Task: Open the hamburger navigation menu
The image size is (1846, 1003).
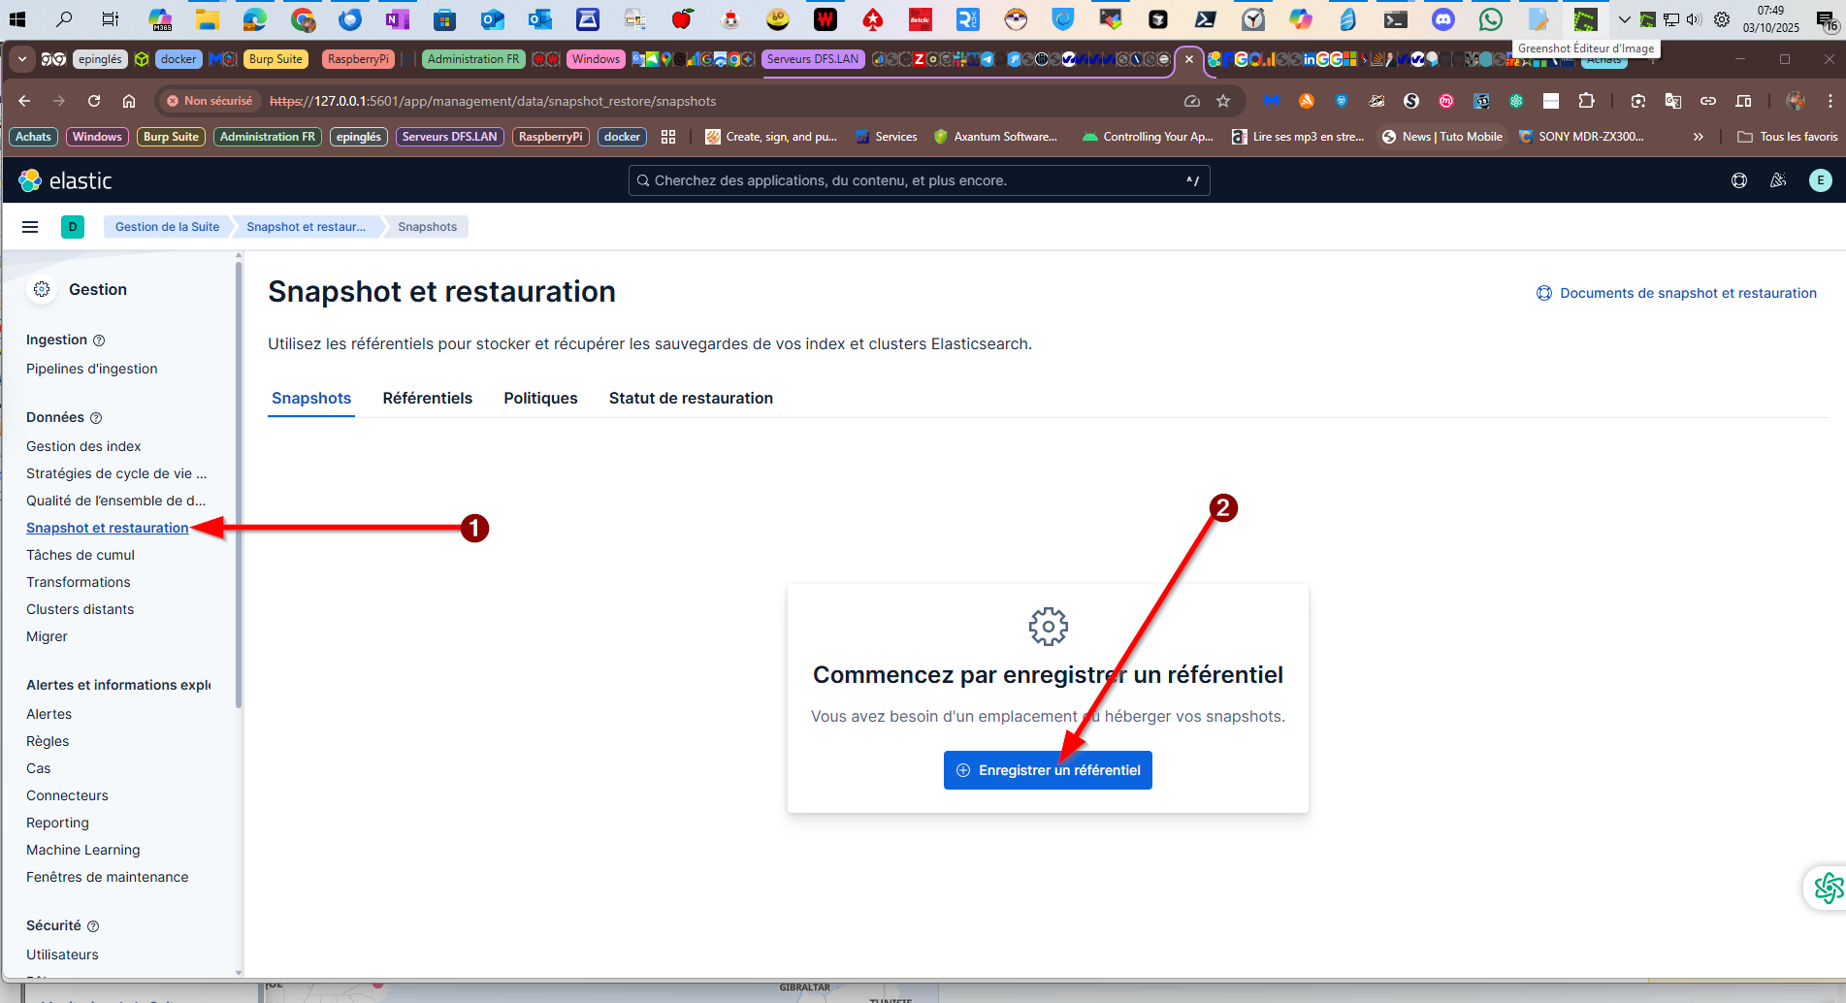Action: pyautogui.click(x=30, y=227)
